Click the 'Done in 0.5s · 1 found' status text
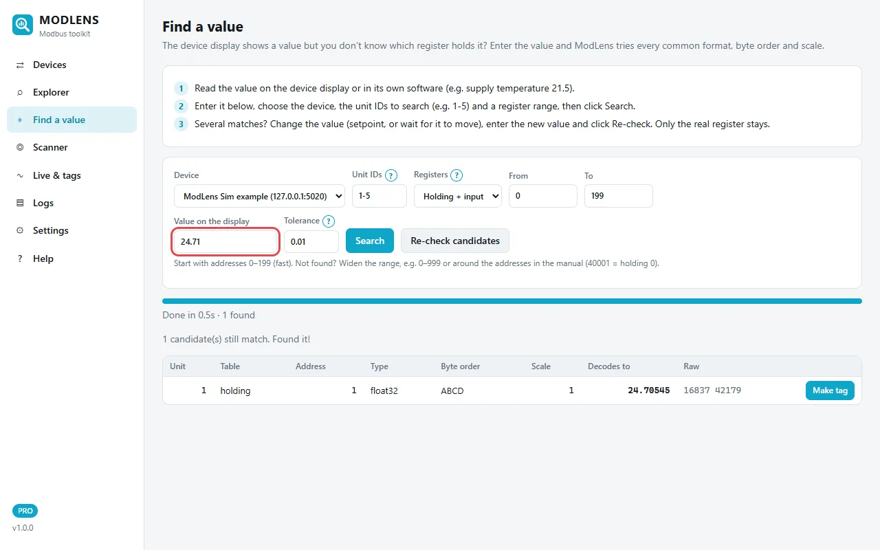Image resolution: width=880 pixels, height=550 pixels. [208, 315]
